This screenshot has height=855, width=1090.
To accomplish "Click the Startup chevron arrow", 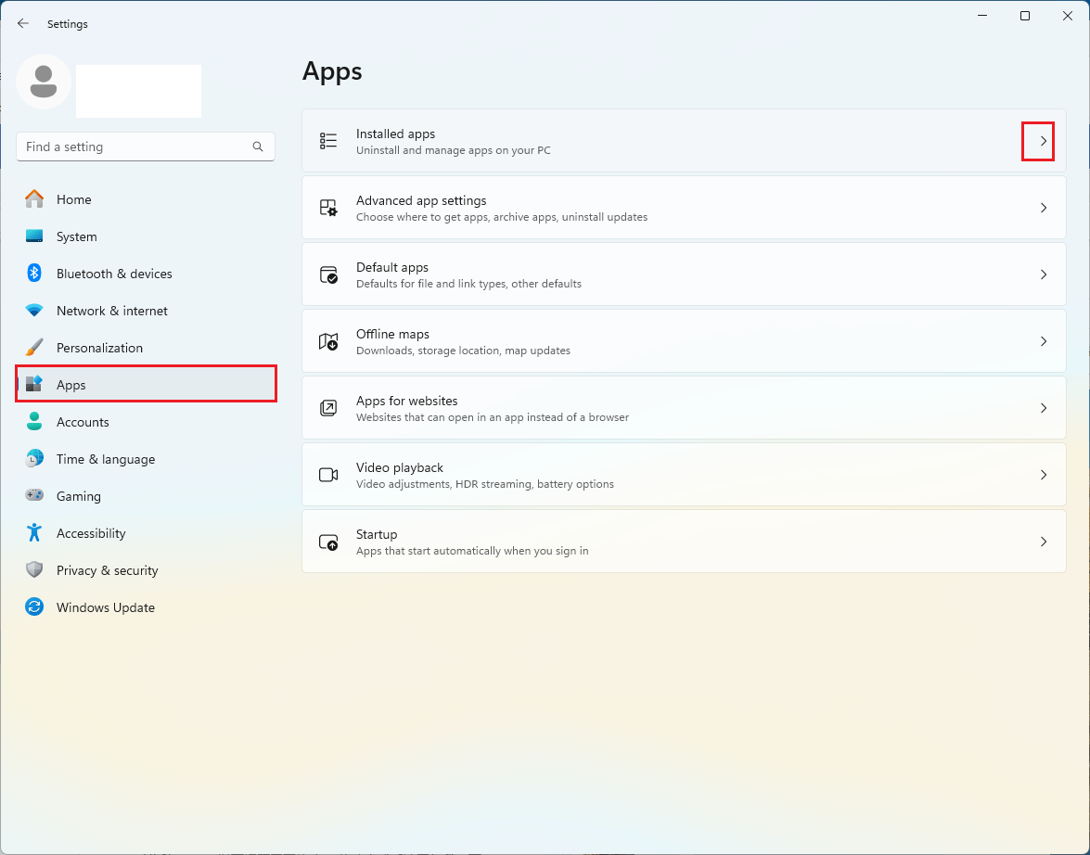I will (1044, 542).
